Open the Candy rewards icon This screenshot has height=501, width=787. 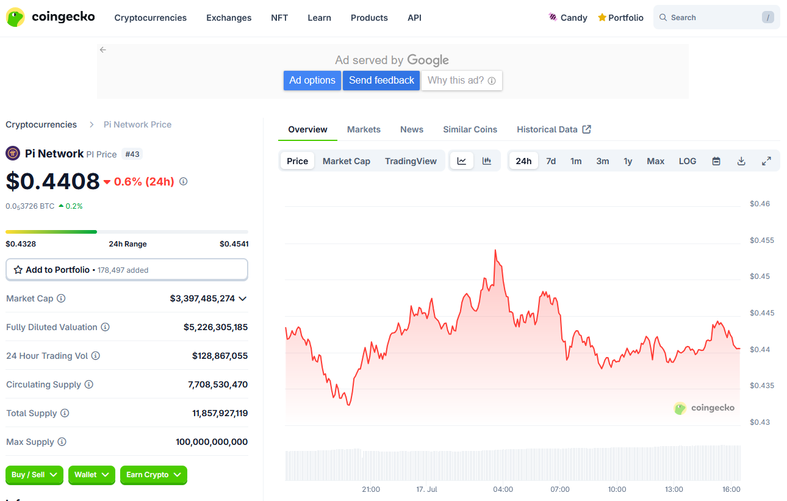click(553, 18)
